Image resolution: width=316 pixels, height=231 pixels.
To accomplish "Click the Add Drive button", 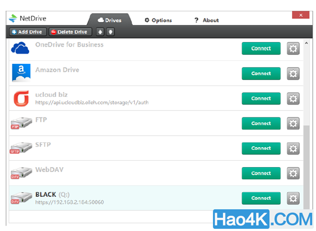I will (x=28, y=32).
